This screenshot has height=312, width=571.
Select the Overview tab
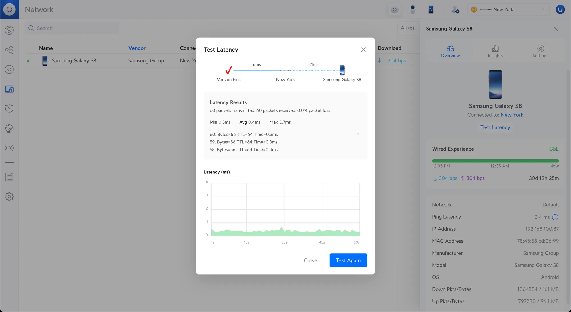click(450, 51)
